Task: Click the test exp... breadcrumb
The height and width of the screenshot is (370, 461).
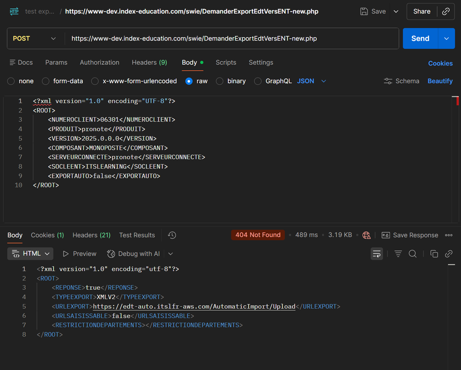Action: (40, 12)
